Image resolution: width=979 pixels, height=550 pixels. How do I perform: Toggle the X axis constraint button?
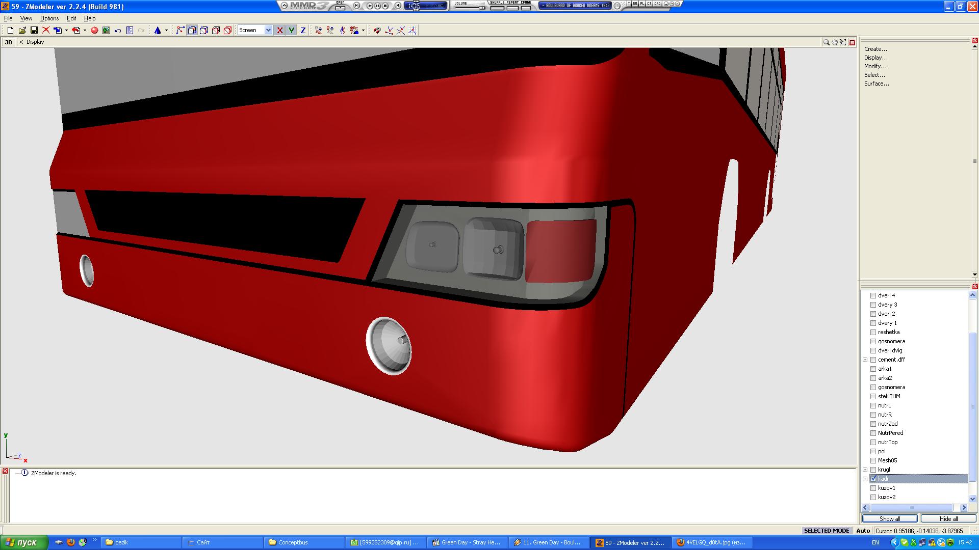(280, 31)
